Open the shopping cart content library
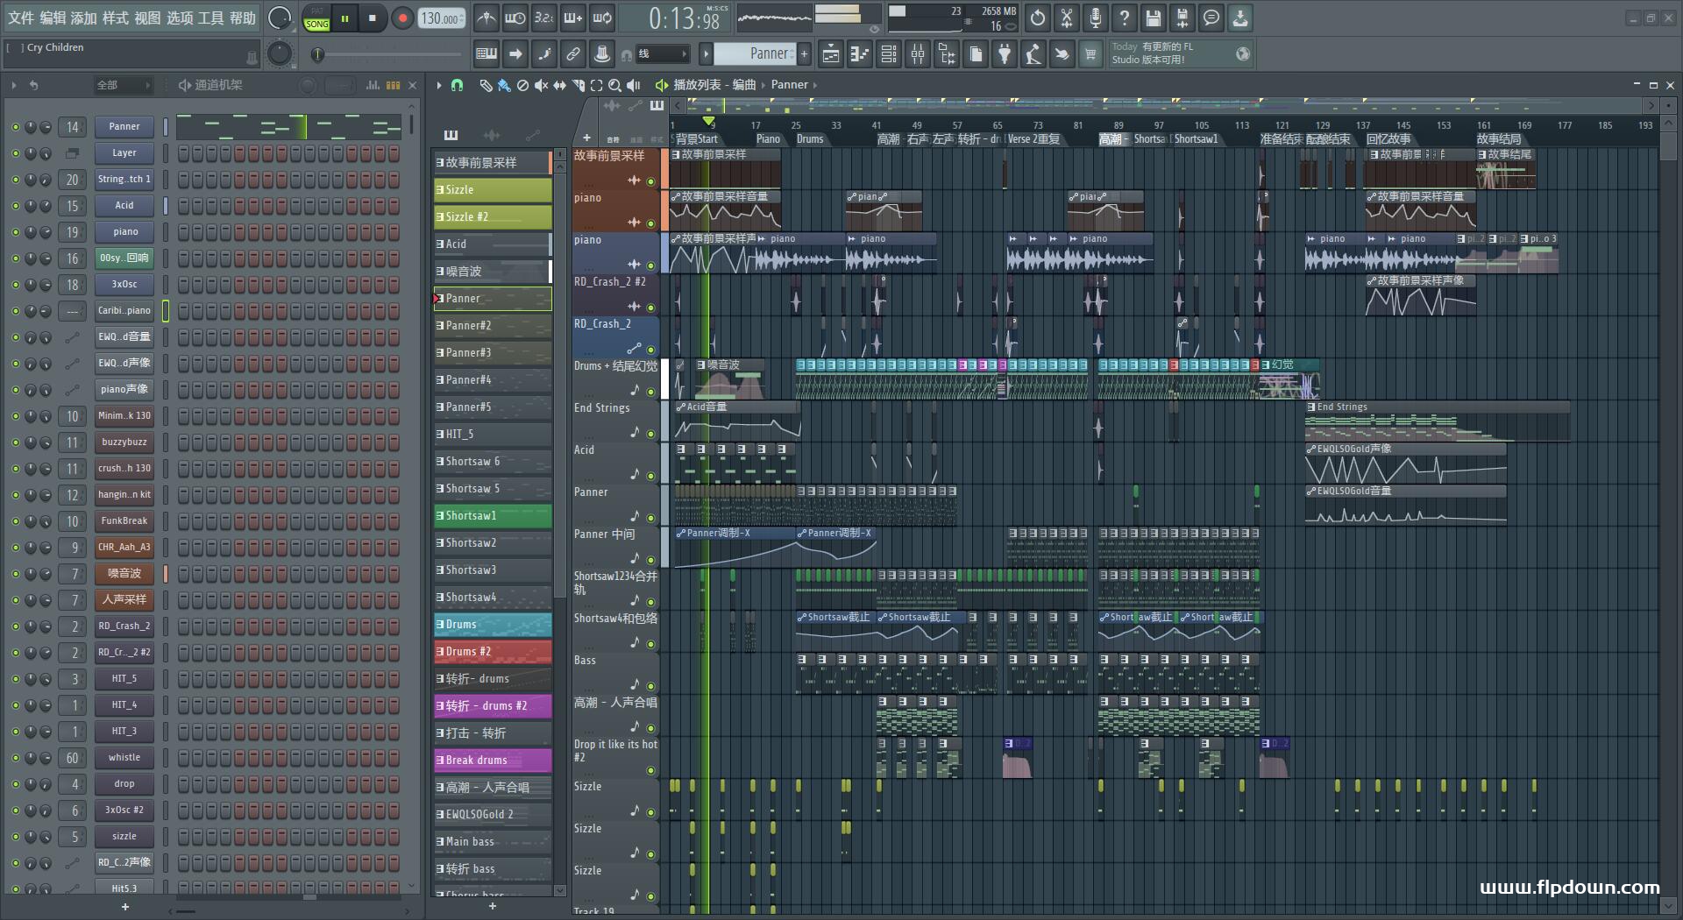 pos(1090,54)
